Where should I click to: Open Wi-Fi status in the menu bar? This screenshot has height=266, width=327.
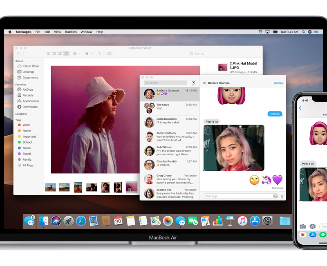point(260,32)
